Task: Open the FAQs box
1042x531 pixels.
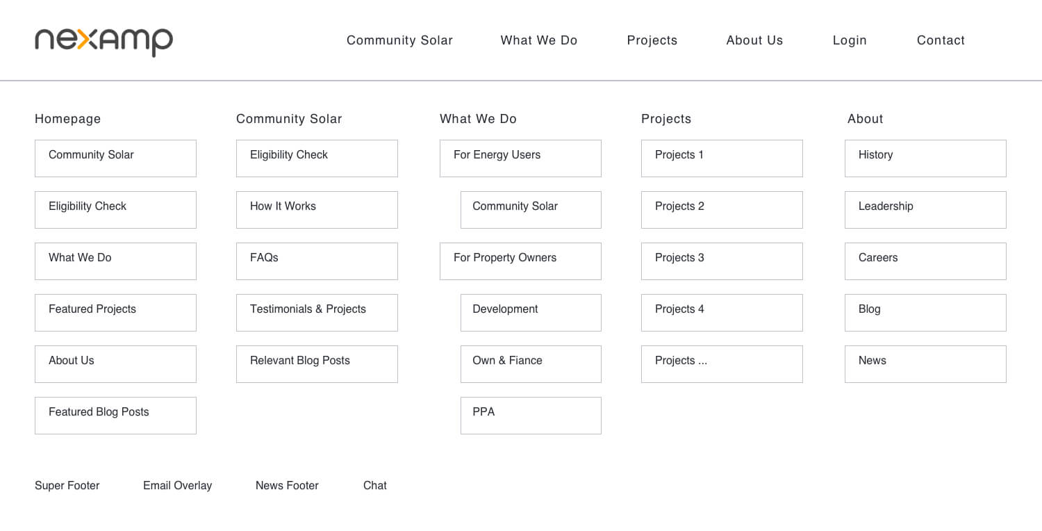Action: click(317, 261)
